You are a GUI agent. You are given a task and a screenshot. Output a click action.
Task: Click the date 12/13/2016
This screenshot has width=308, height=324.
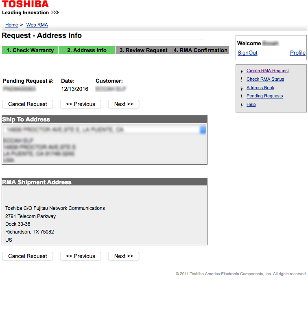click(75, 89)
